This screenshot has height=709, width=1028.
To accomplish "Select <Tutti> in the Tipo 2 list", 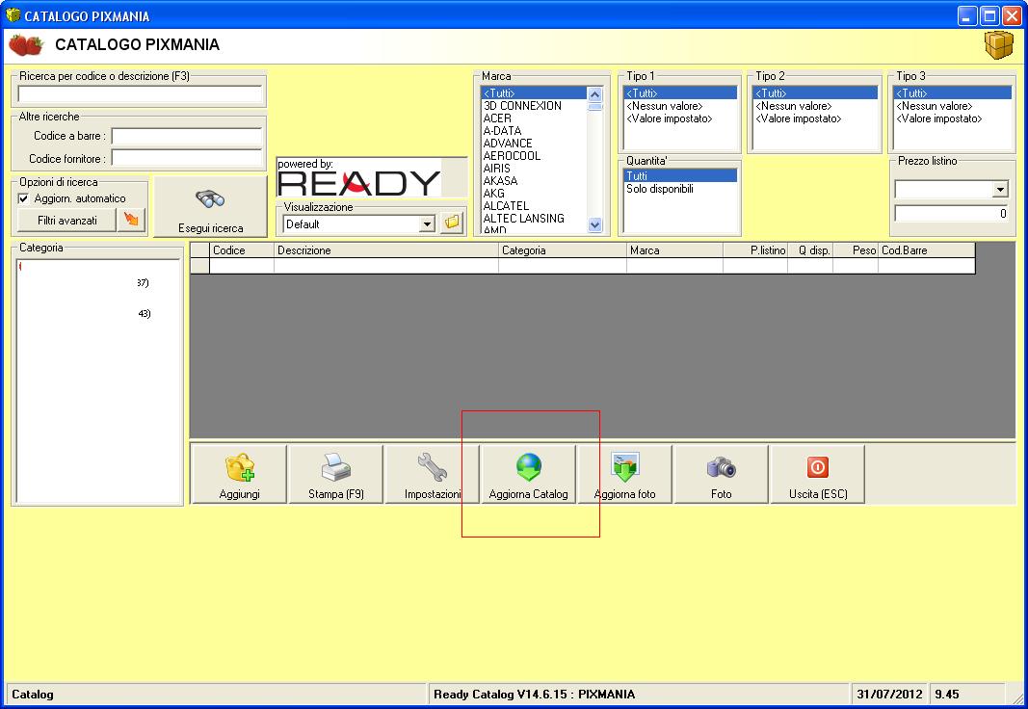I will [815, 93].
